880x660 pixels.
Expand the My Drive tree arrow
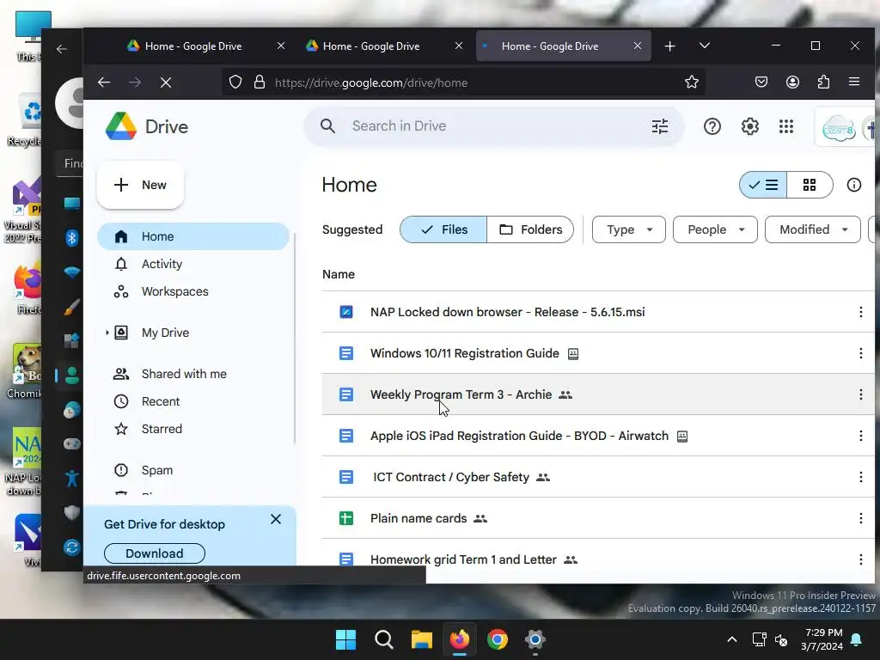click(107, 333)
